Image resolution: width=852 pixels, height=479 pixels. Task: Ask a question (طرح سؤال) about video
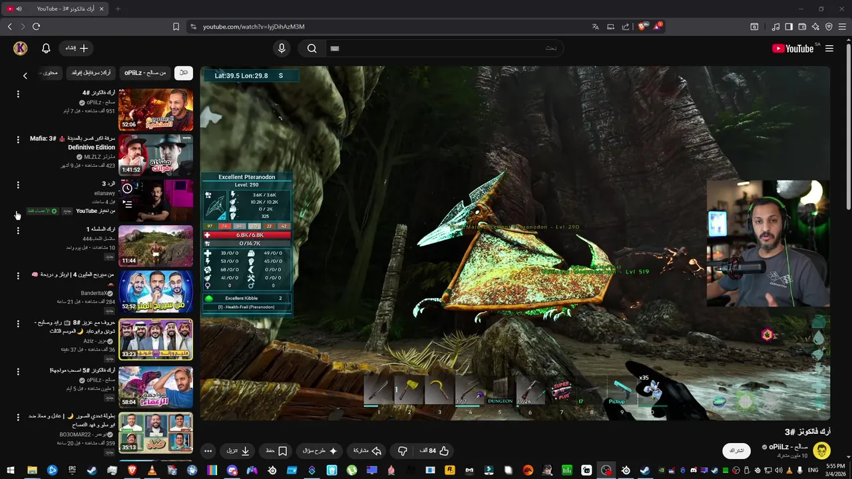pos(320,450)
